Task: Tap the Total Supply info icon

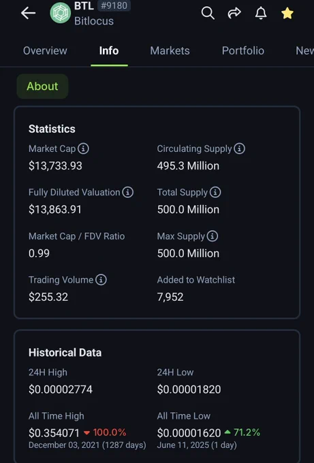Action: [x=215, y=192]
